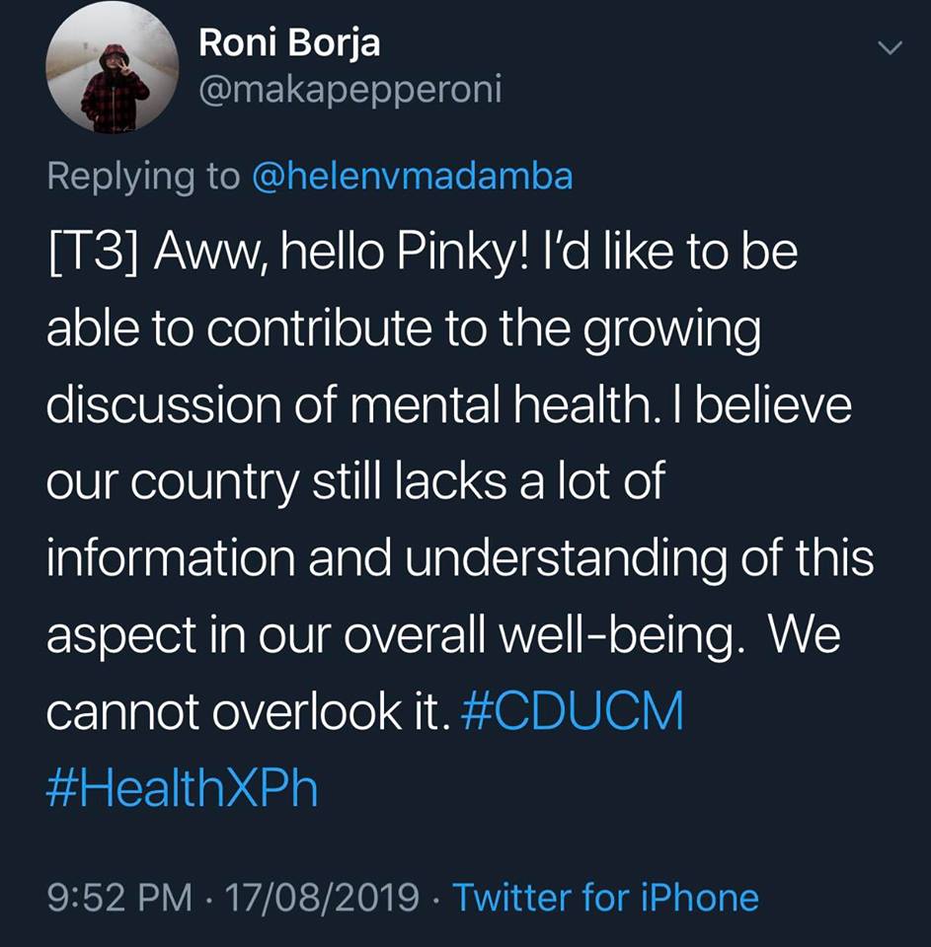This screenshot has width=931, height=947.
Task: Open the Roni Borja display name
Action: 289,42
